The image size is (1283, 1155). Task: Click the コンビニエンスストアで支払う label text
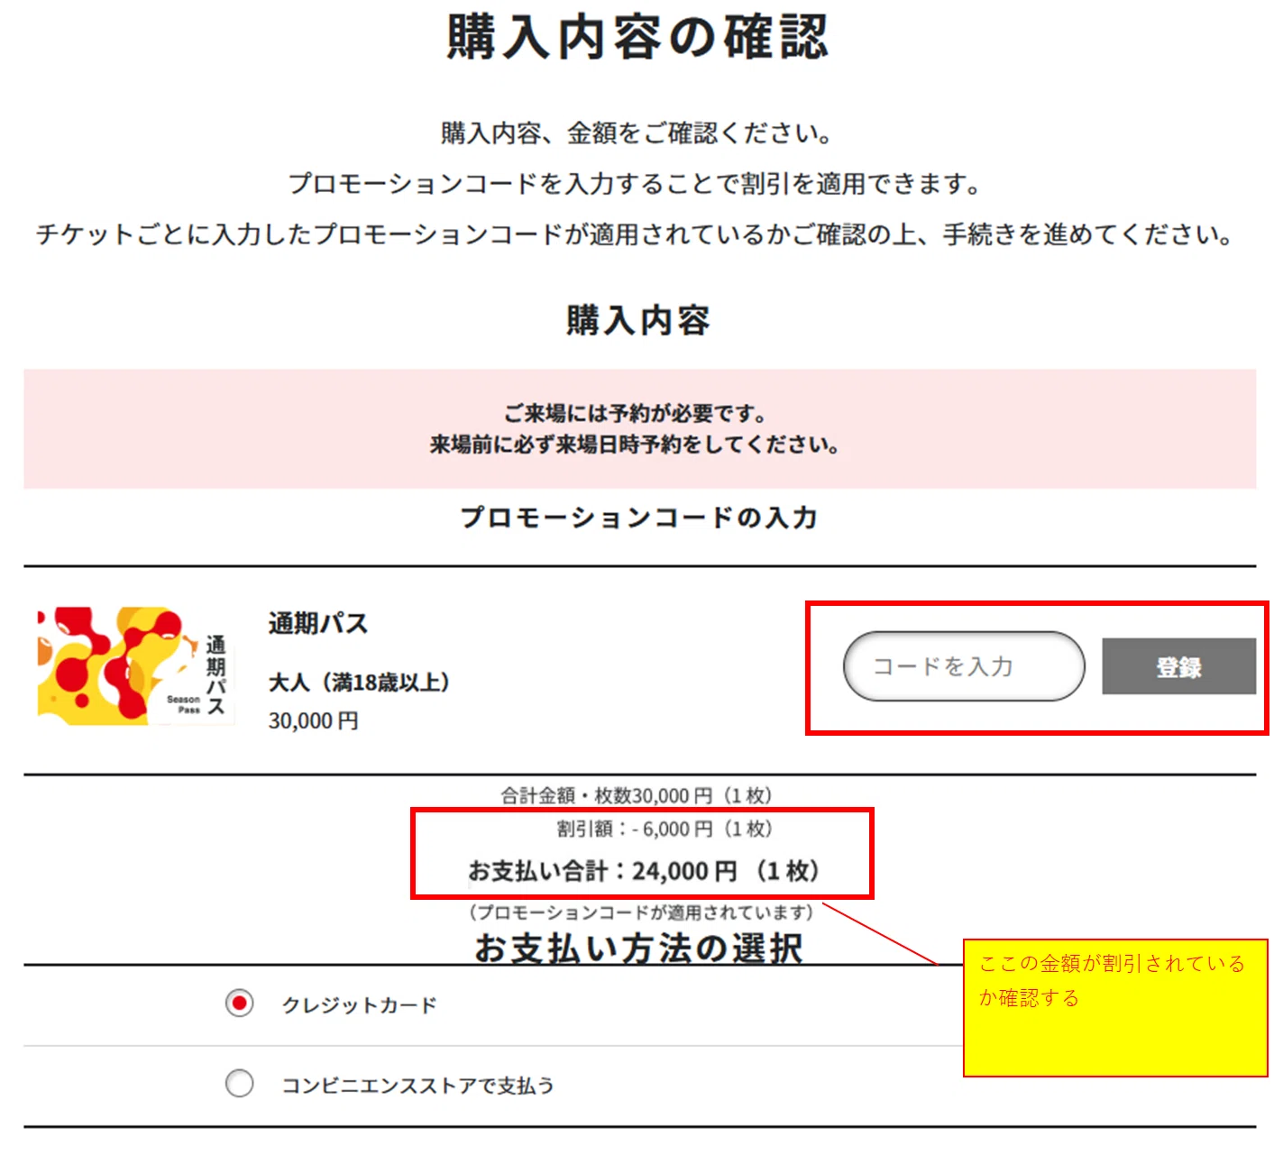point(418,1085)
